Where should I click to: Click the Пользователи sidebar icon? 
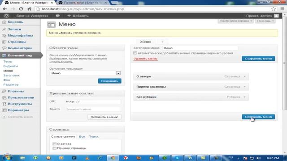[x=4, y=97]
